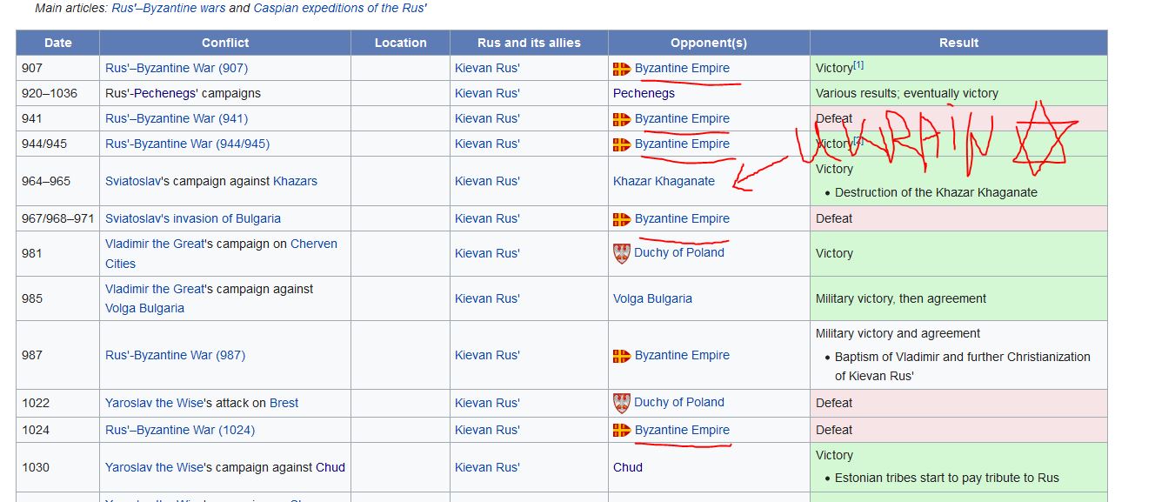1175x502 pixels.
Task: Click the Byzantine flag icon in the 941 row
Action: click(622, 119)
